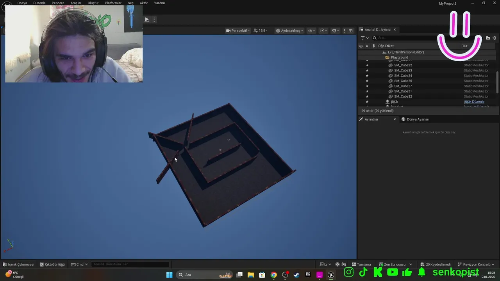Toggle star on SM_Cube22 row
The image size is (500, 281).
point(367,65)
